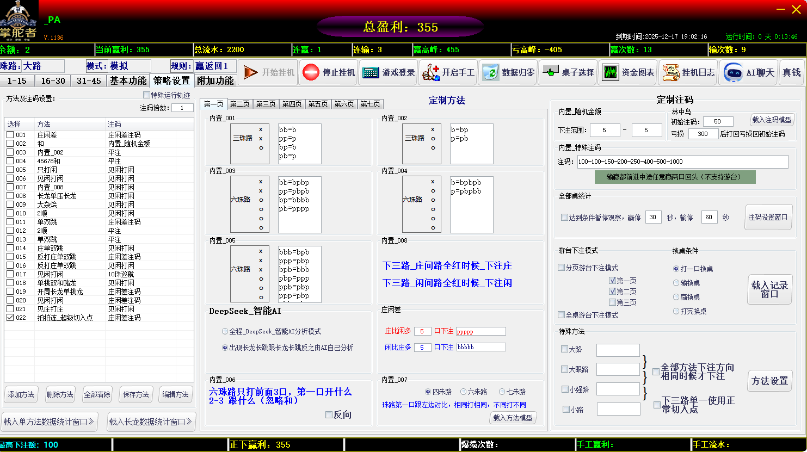The width and height of the screenshot is (807, 452).
Task: Open 游戏登录 keyboard icon button
Action: point(371,72)
